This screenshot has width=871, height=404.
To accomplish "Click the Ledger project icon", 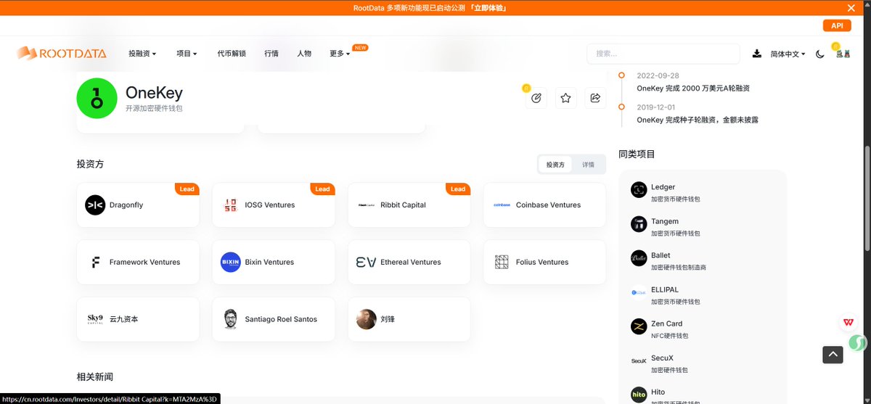I will tap(639, 189).
